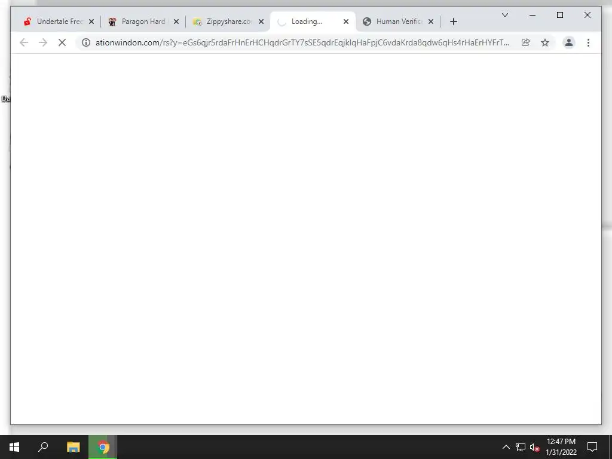612x459 pixels.
Task: Open the Windows Start menu
Action: click(14, 447)
